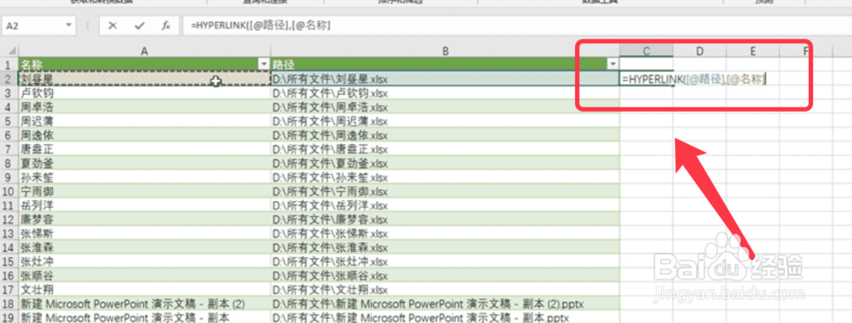Select row 14 header
852x323 pixels.
[9, 248]
